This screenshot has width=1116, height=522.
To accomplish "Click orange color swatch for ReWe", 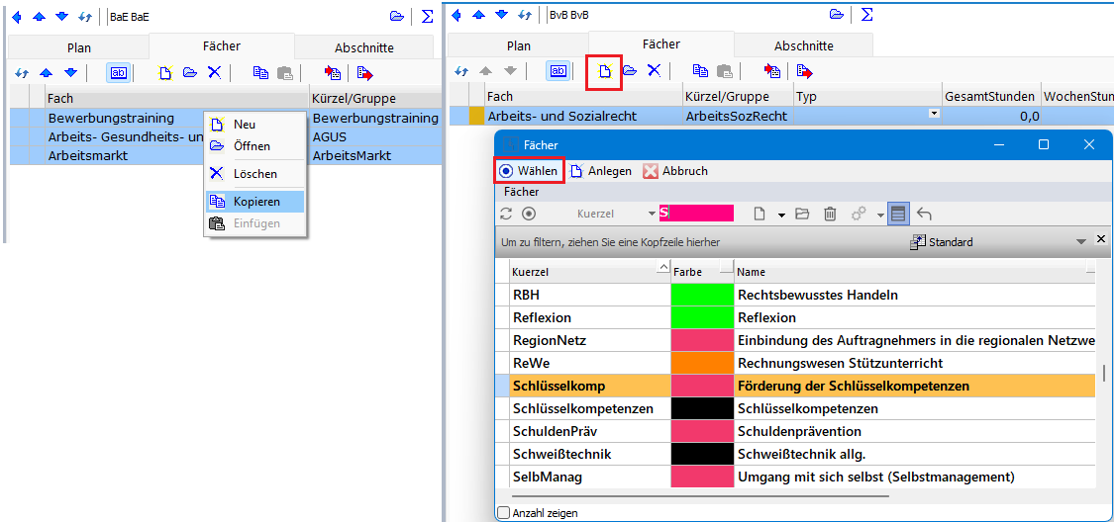I will [702, 363].
